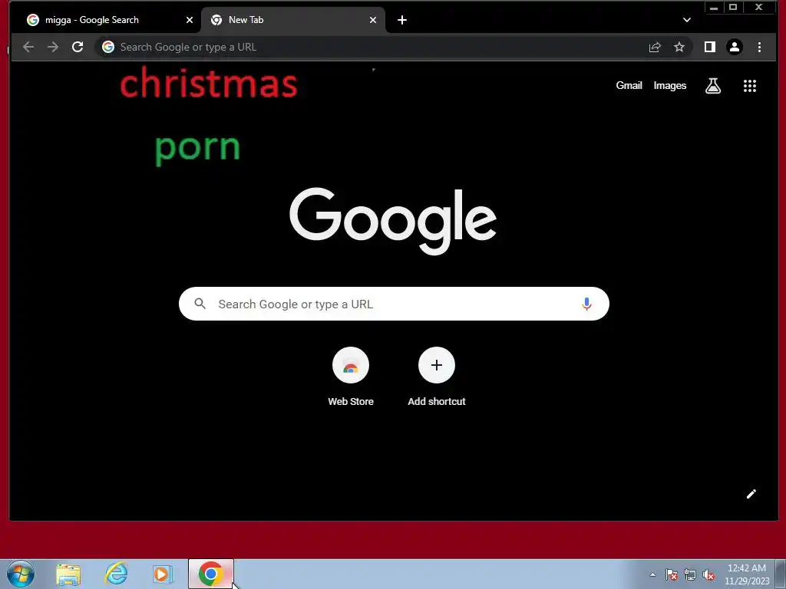Click the search magnifier in the search box

click(200, 304)
